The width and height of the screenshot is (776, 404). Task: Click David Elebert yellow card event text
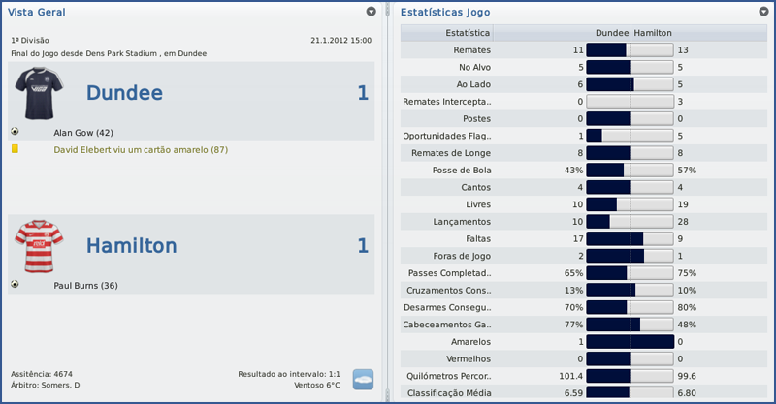pyautogui.click(x=141, y=150)
